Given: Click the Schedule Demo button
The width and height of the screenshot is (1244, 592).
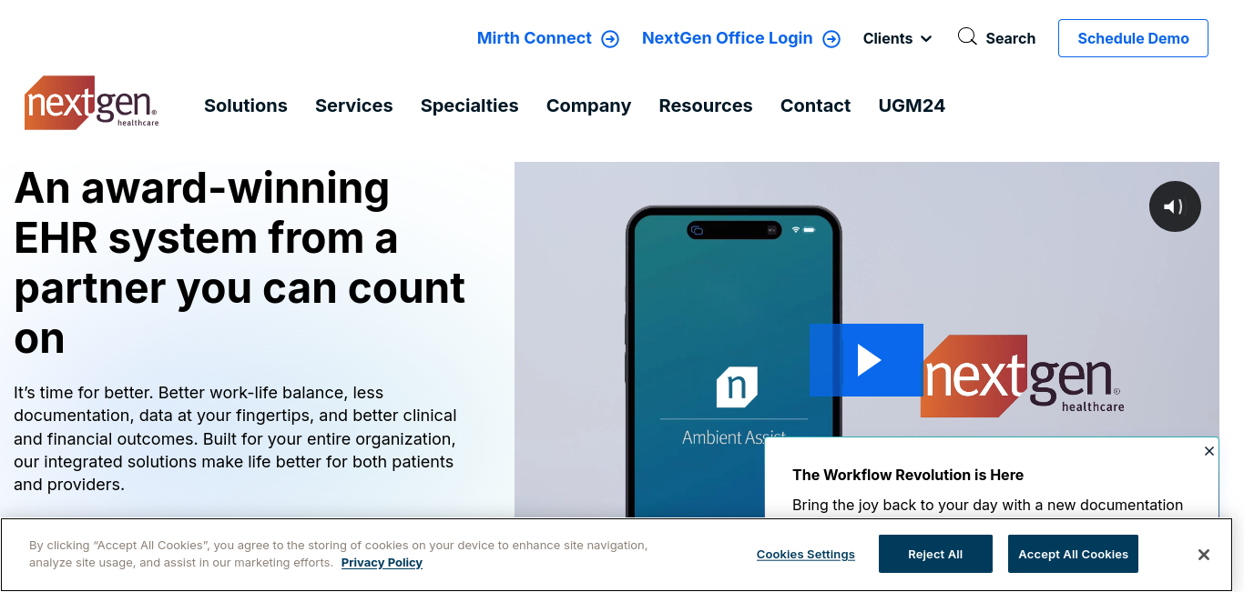Looking at the screenshot, I should [1133, 38].
